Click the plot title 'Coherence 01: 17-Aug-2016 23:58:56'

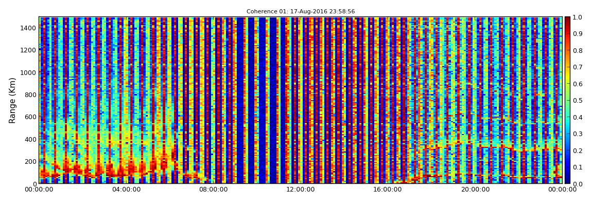[x=301, y=12]
